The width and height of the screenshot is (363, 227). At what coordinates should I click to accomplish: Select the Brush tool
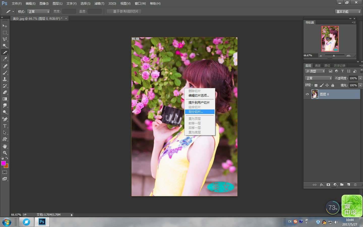pos(5,72)
